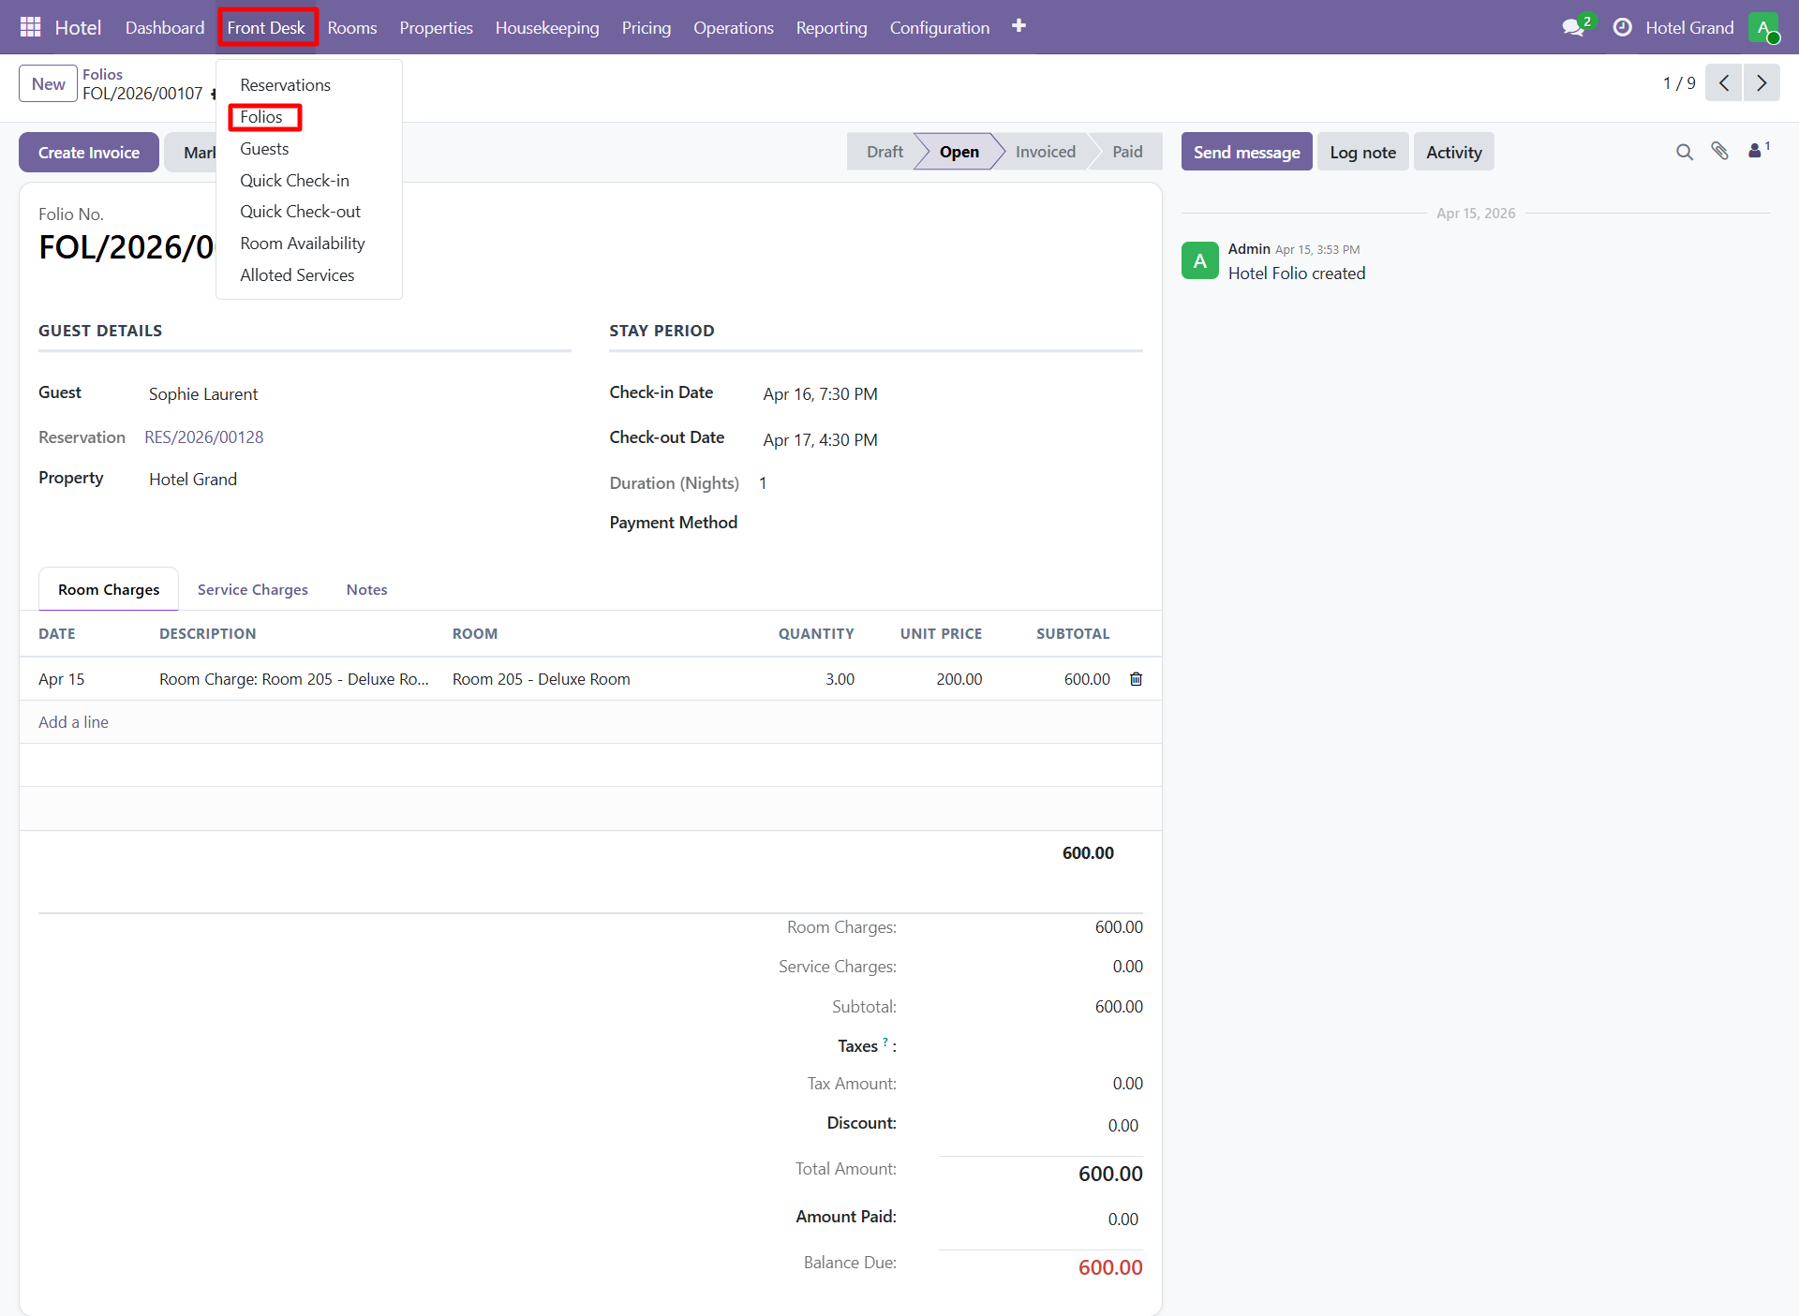Click the plus icon in top menu bar
1799x1316 pixels.
click(1018, 26)
